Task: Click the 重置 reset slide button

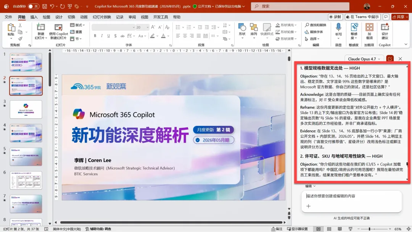Action: coord(76,32)
